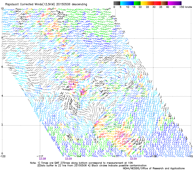Click the "Rapidscat Corrected Winds(12.5KM)" title text
The width and height of the screenshot is (193, 170).
(x=30, y=4)
